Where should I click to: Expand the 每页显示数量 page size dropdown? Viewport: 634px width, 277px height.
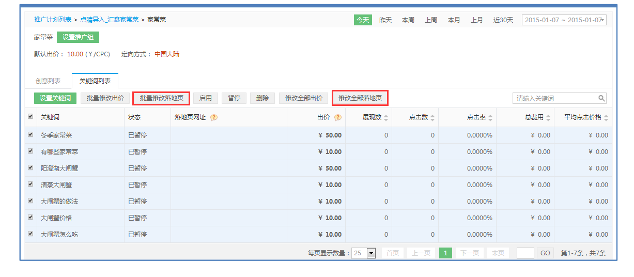(x=370, y=253)
